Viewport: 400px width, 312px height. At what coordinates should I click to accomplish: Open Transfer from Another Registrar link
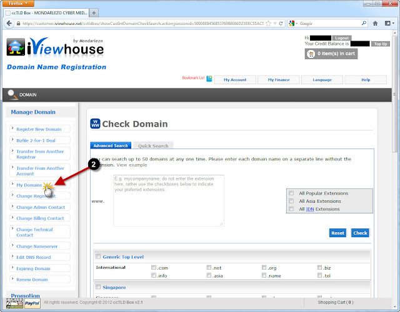(x=40, y=154)
